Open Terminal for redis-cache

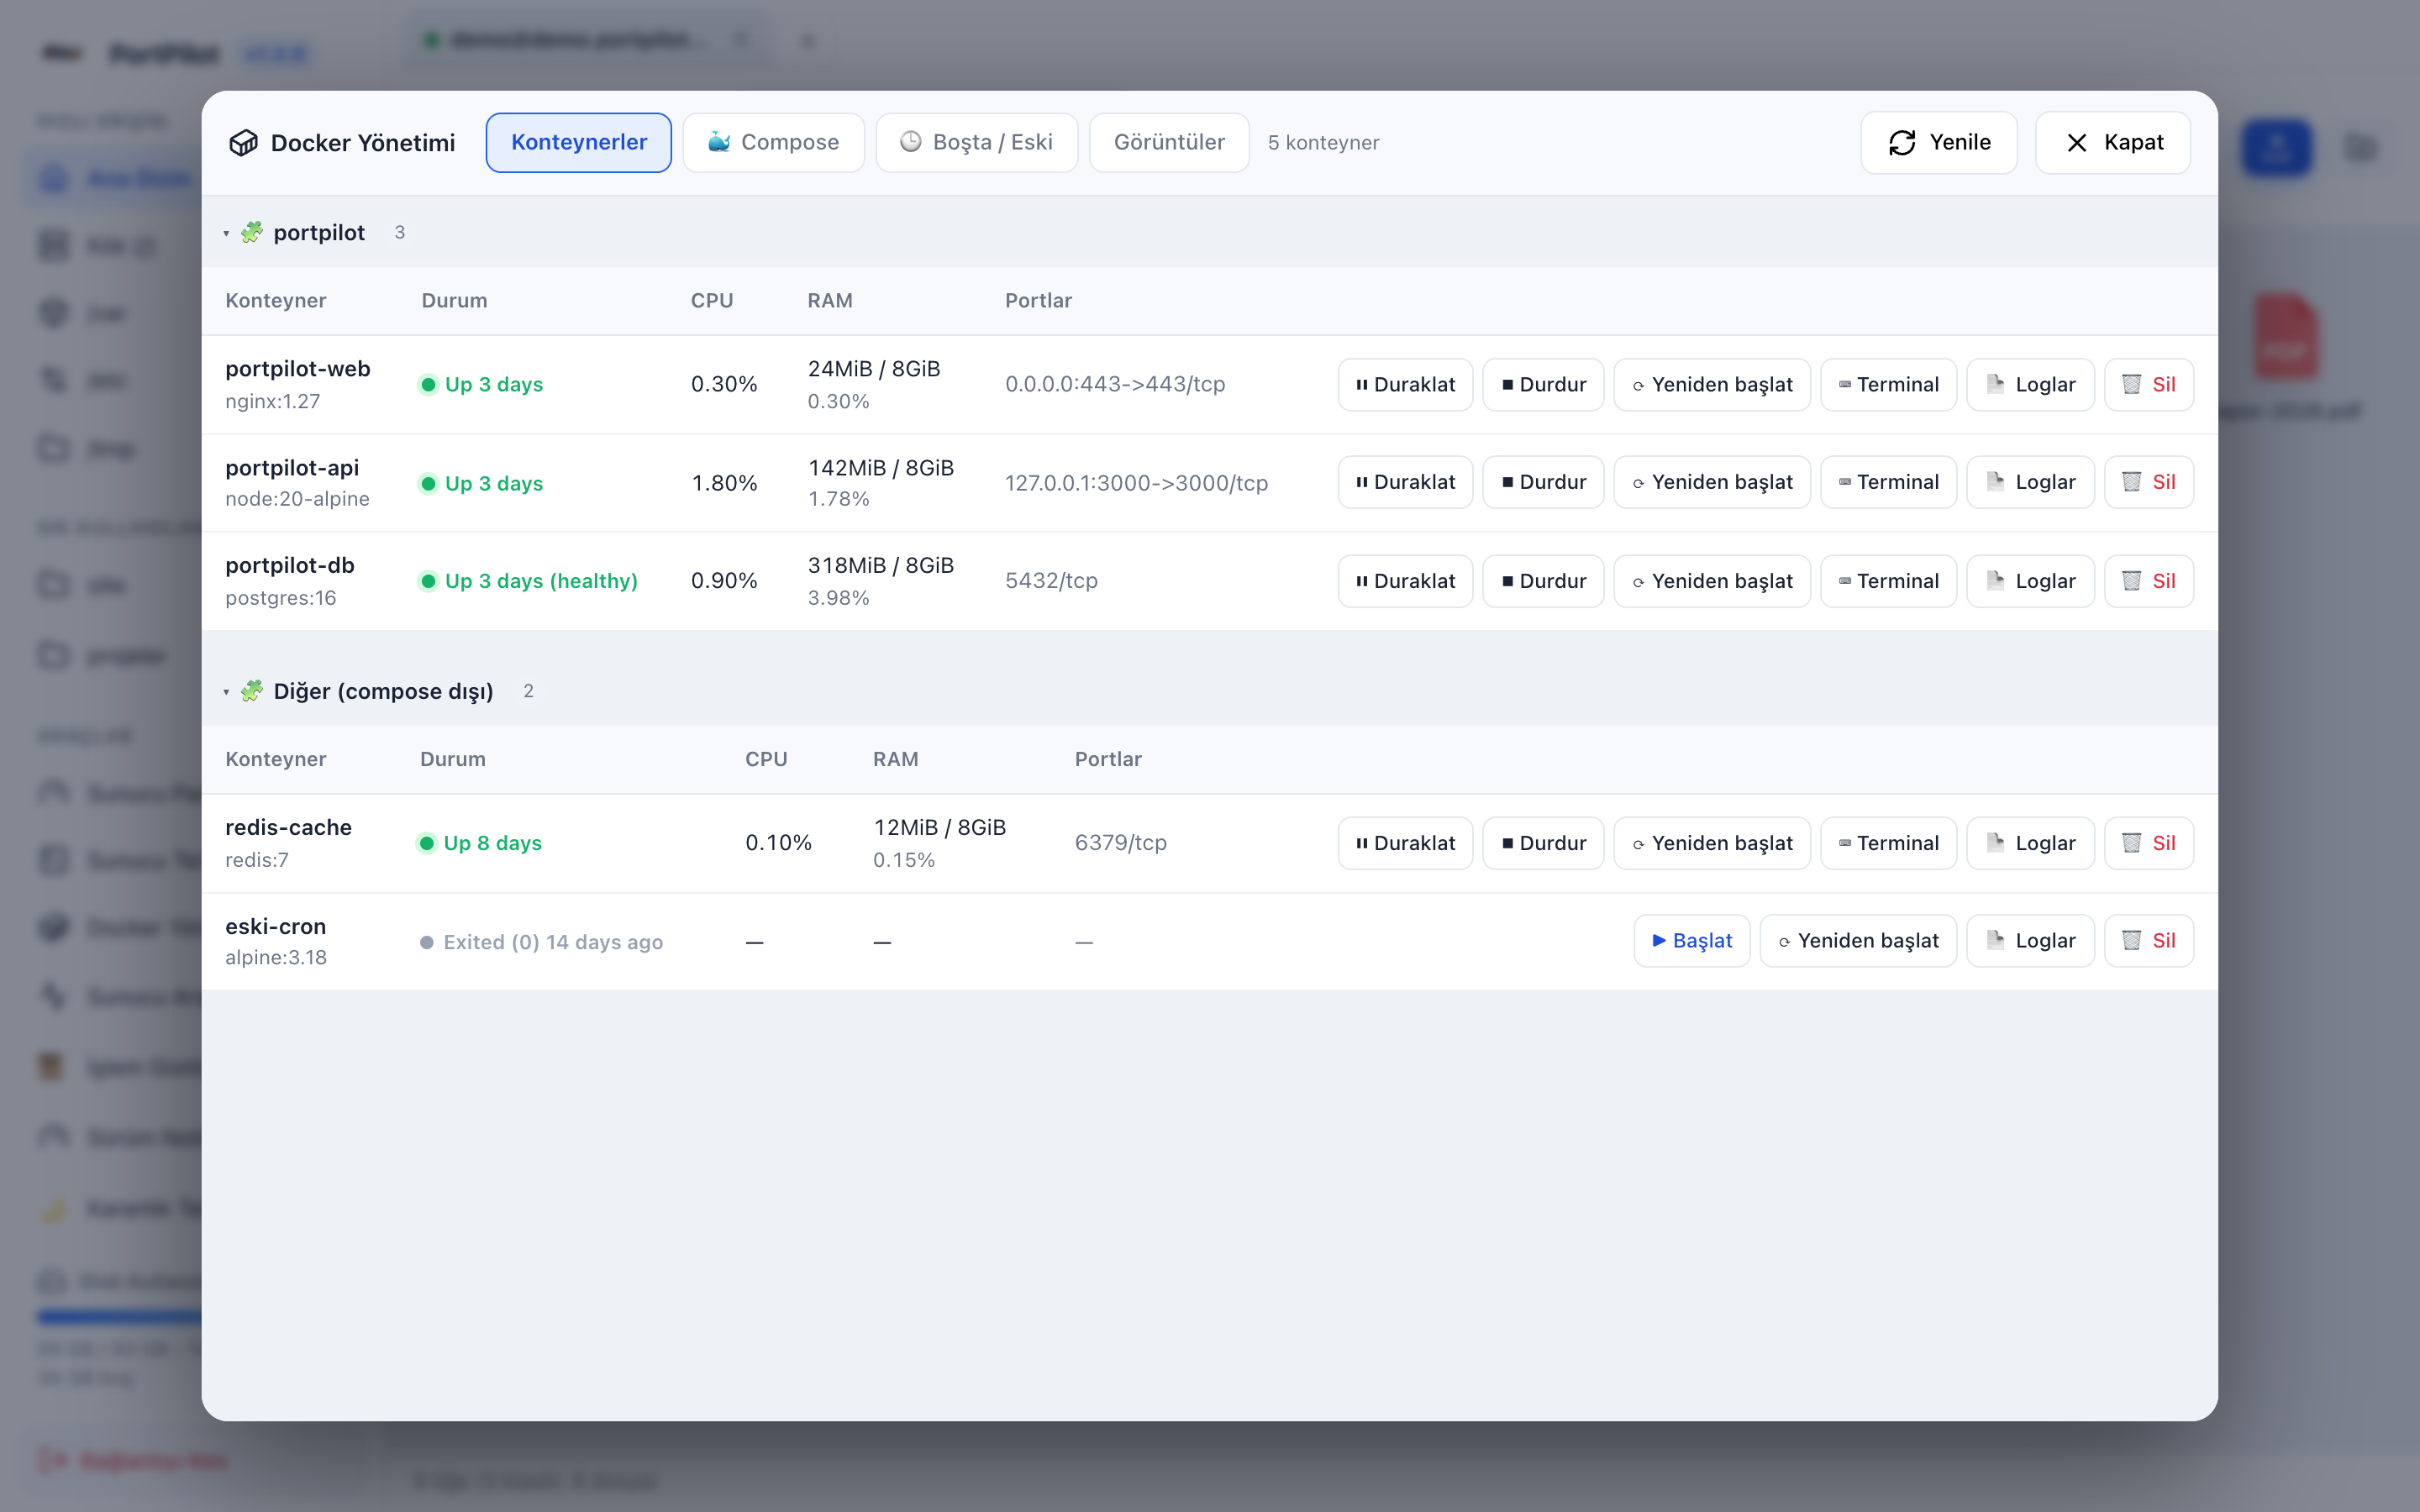[x=1888, y=843]
